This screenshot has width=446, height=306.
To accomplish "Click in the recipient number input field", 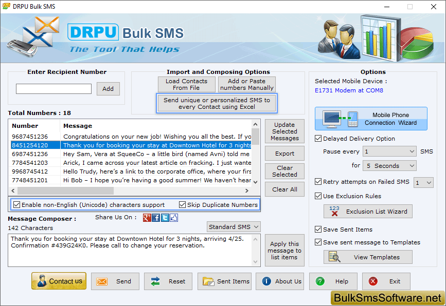I will click(54, 89).
